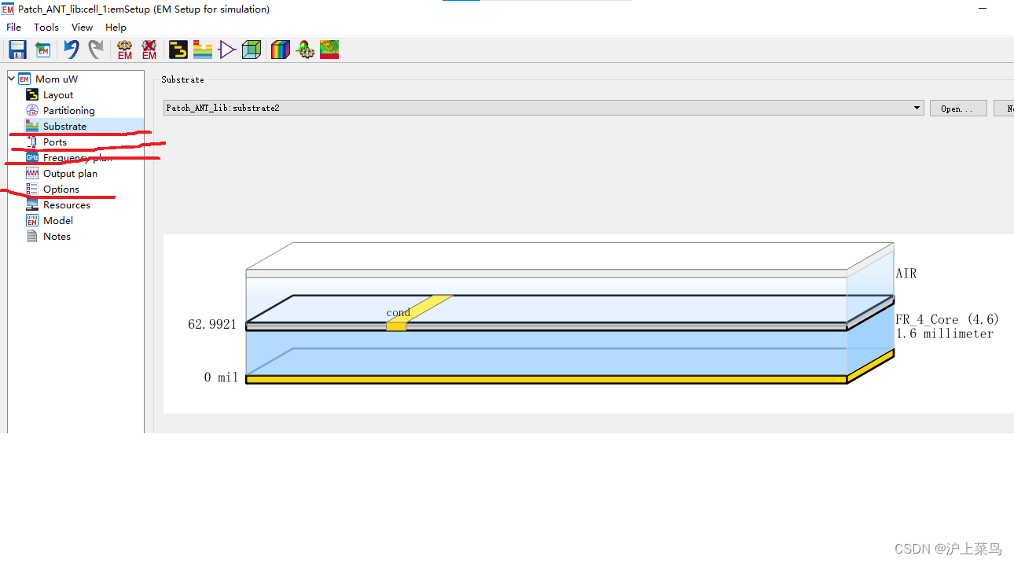
Task: Click the '62.9921' height value
Action: click(x=212, y=324)
